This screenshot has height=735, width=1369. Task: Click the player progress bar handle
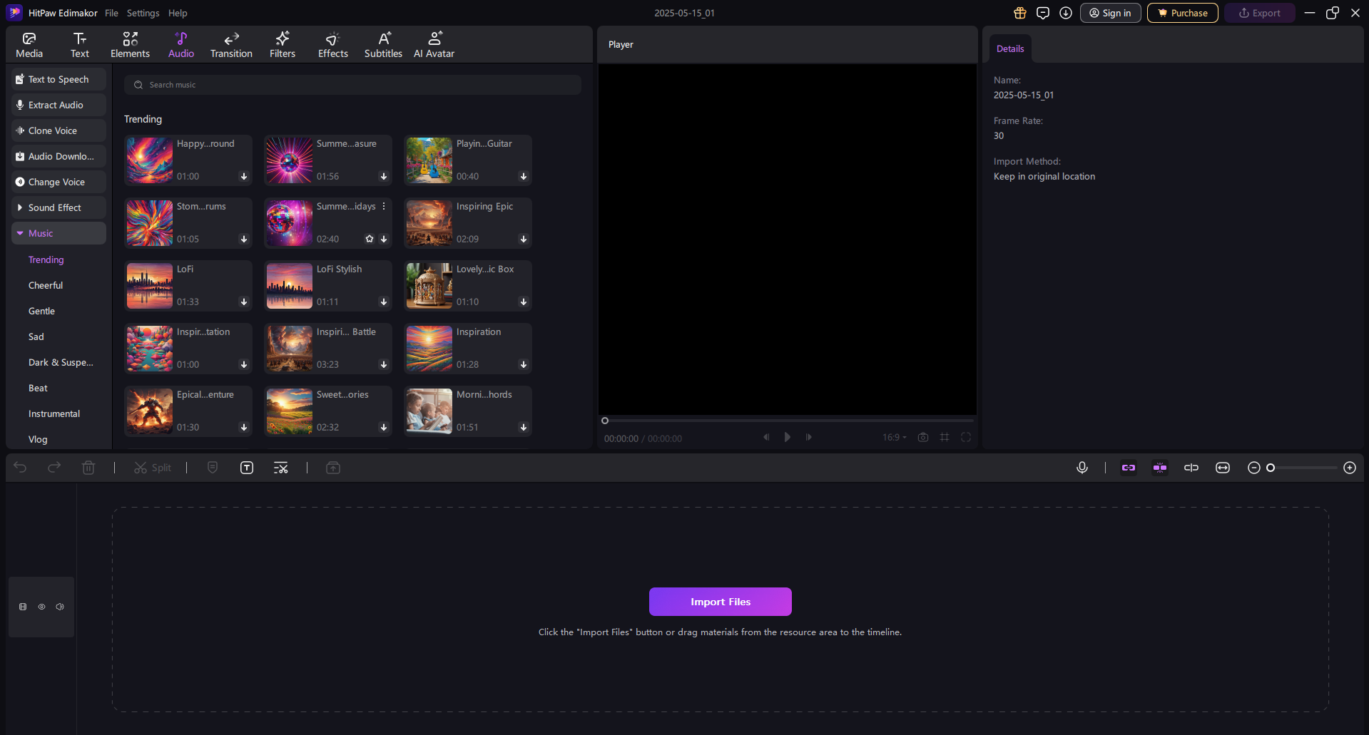605,421
